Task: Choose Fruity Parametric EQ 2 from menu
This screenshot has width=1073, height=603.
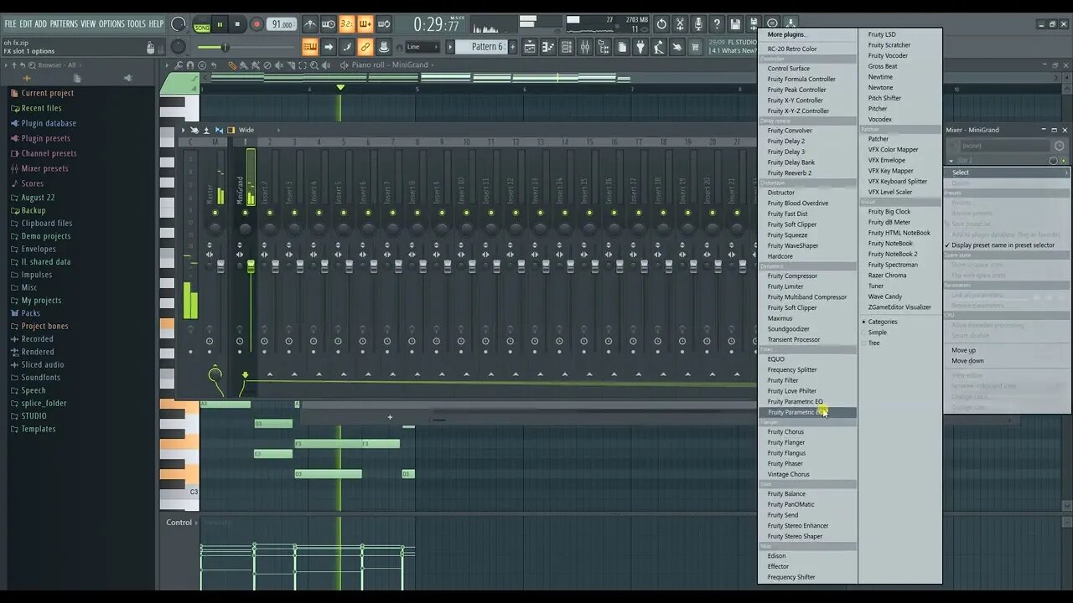Action: [x=806, y=412]
